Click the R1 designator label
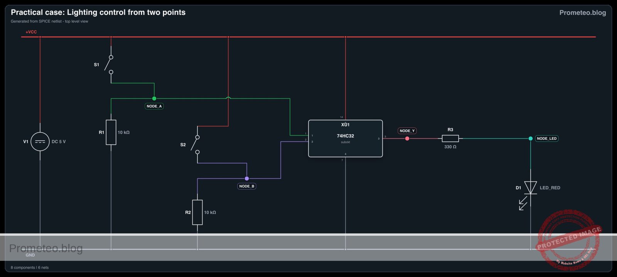The image size is (617, 277). (101, 132)
